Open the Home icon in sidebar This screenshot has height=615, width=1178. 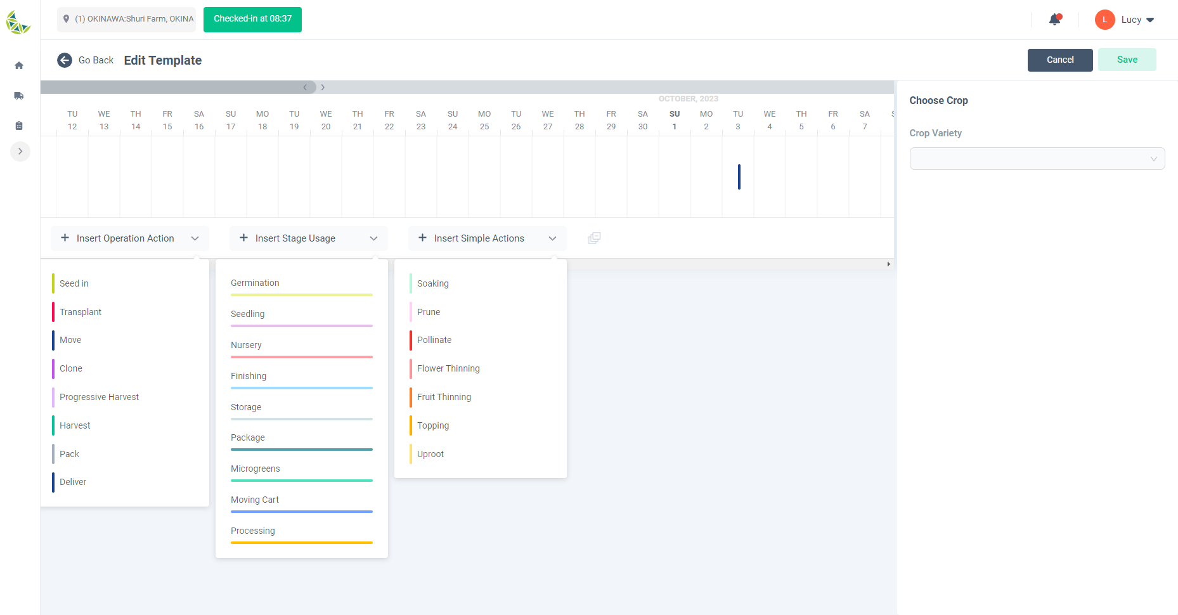(x=19, y=65)
